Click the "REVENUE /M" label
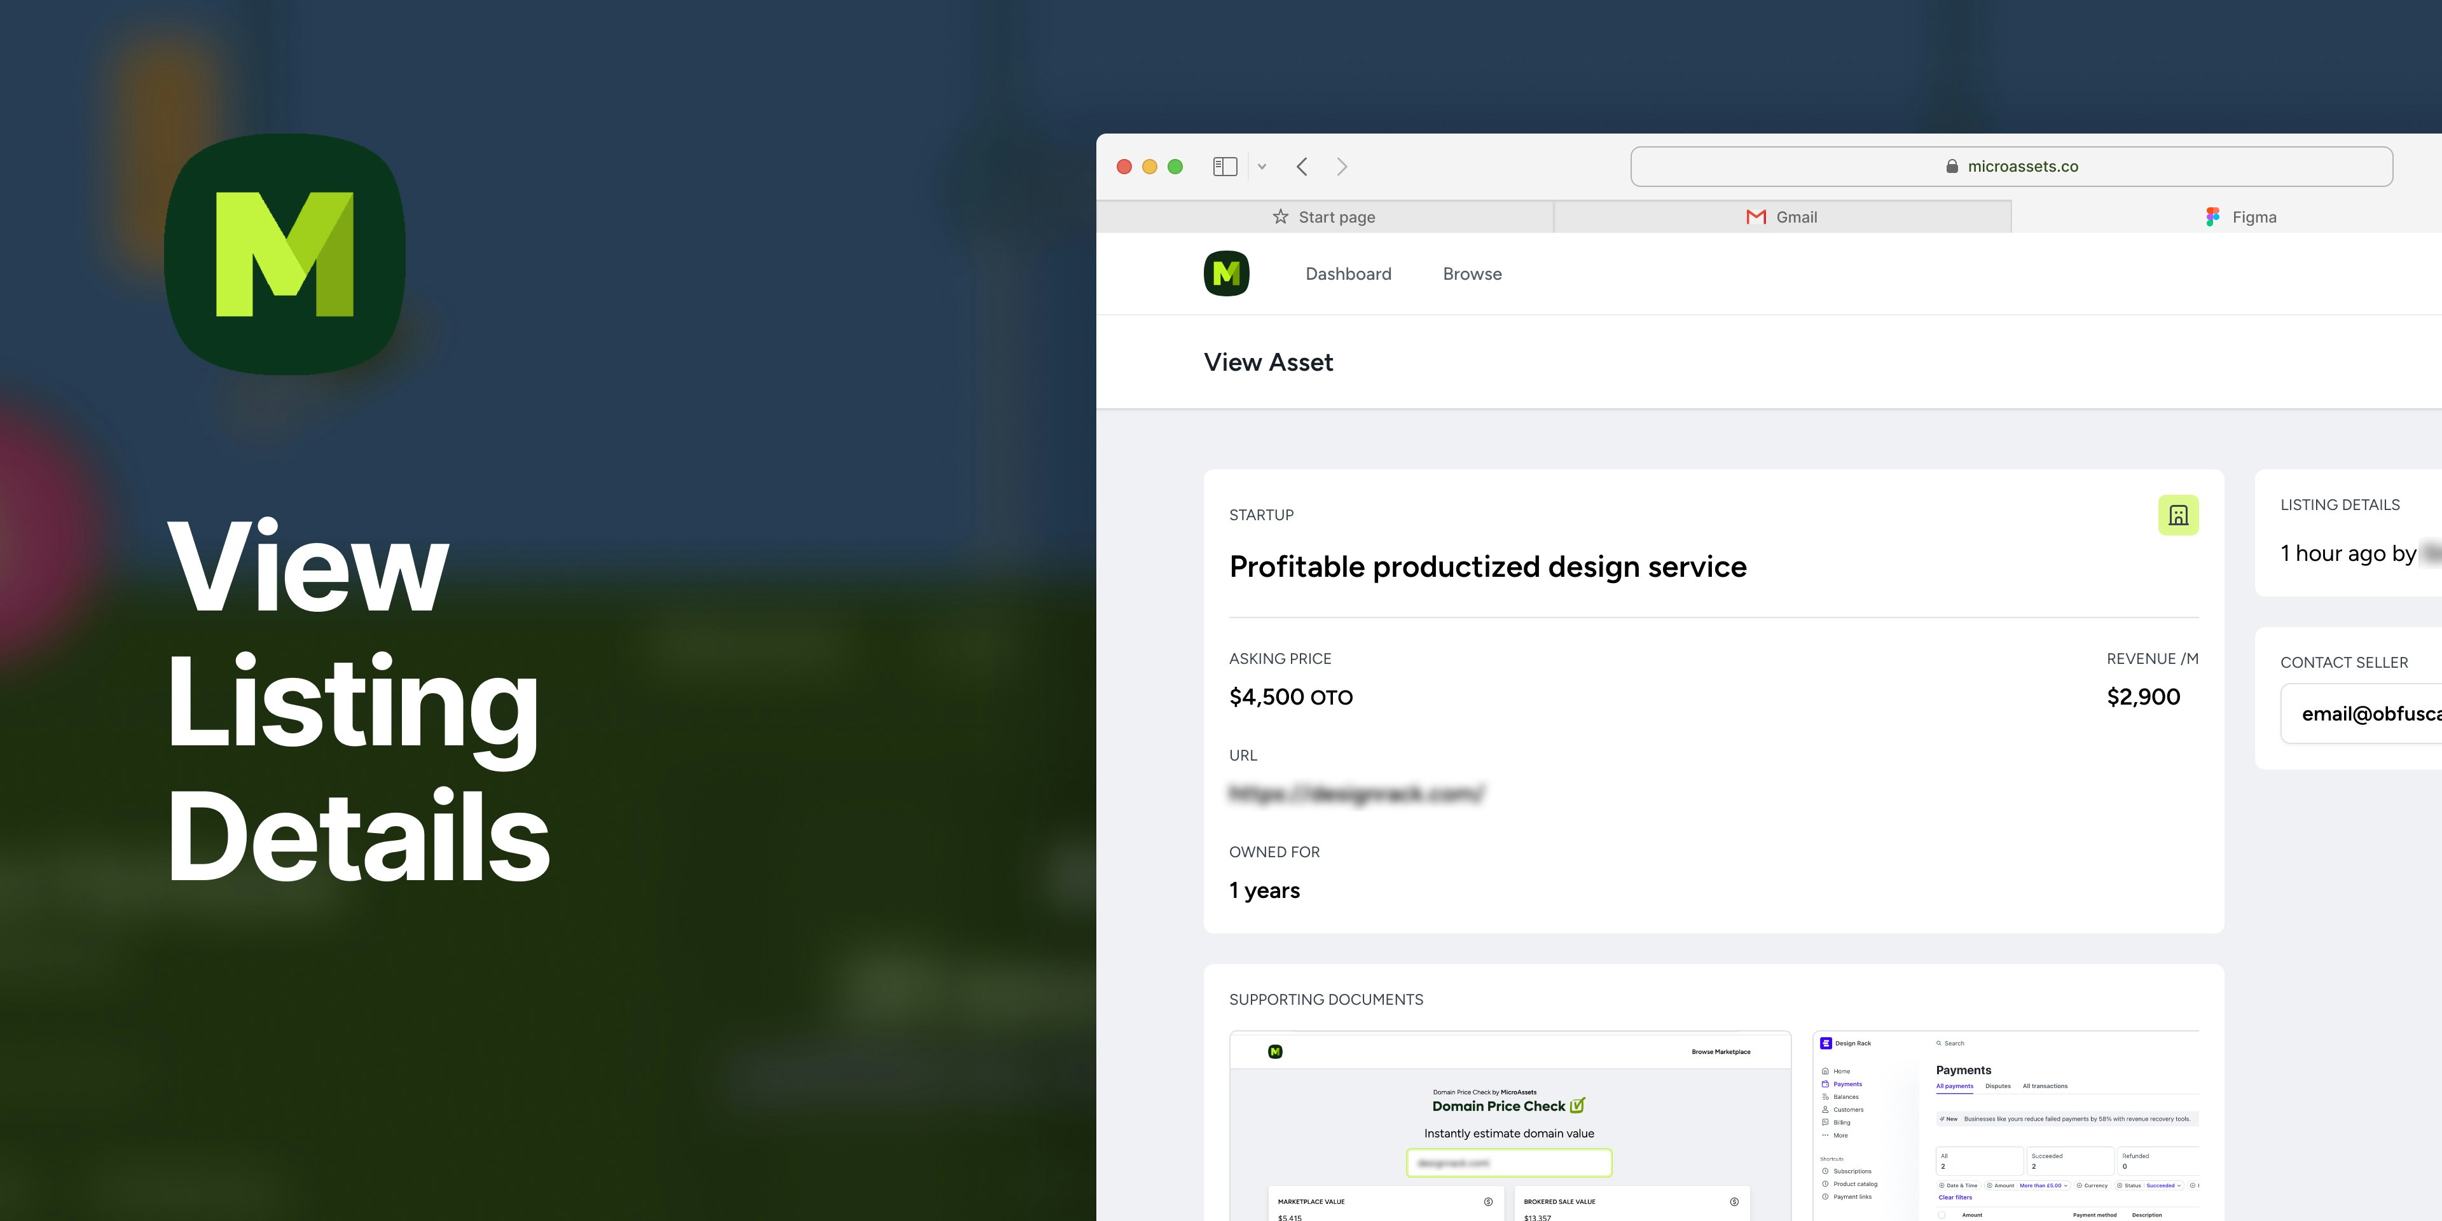This screenshot has width=2442, height=1221. [x=2153, y=659]
